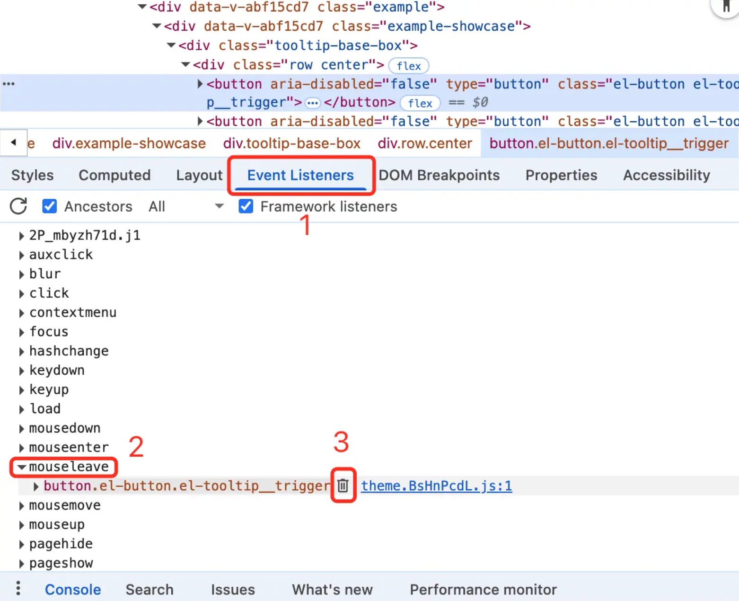Click the breadcrumb scroll-left arrow
Image resolution: width=739 pixels, height=601 pixels.
(13, 142)
